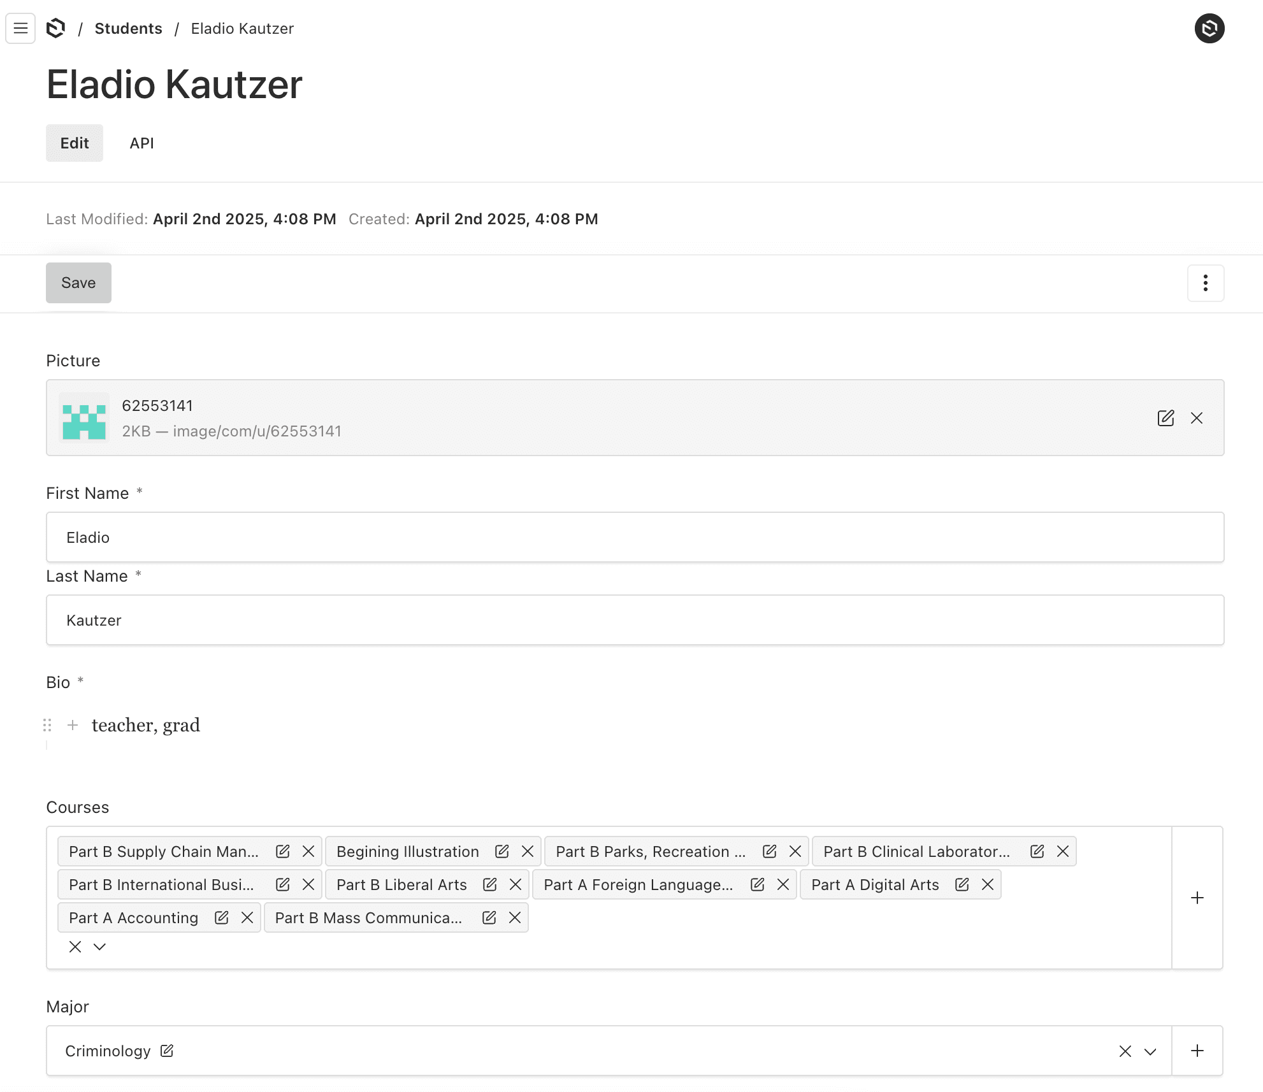Screen dimensions: 1263x1092
Task: Edit the Part A Foreign Language course
Action: pyautogui.click(x=757, y=884)
